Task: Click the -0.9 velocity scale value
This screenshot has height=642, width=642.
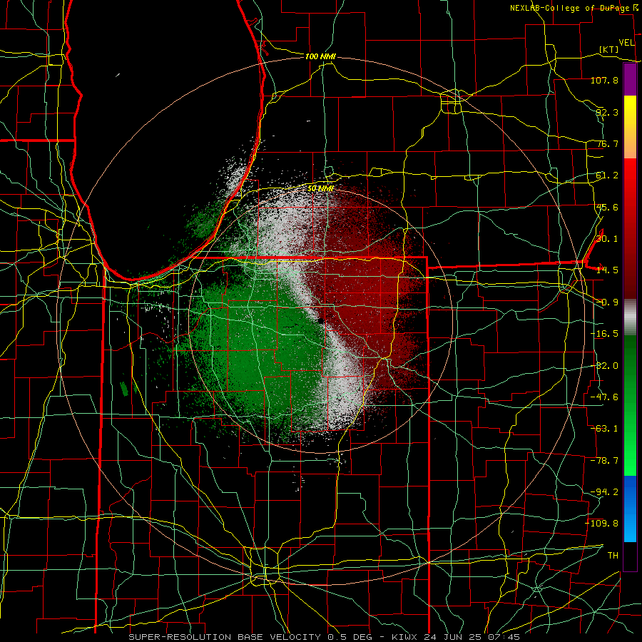Action: [x=607, y=302]
